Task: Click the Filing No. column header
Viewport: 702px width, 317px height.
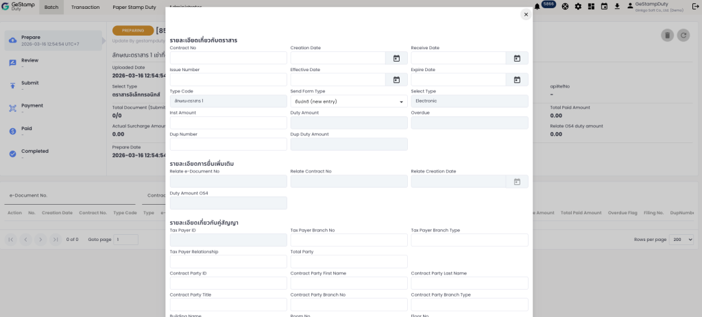Action: (653, 213)
